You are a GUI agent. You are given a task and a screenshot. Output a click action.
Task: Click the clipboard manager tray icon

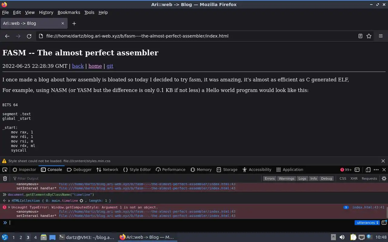(353, 237)
